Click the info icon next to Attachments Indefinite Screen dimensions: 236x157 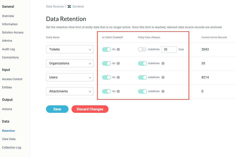click(163, 91)
